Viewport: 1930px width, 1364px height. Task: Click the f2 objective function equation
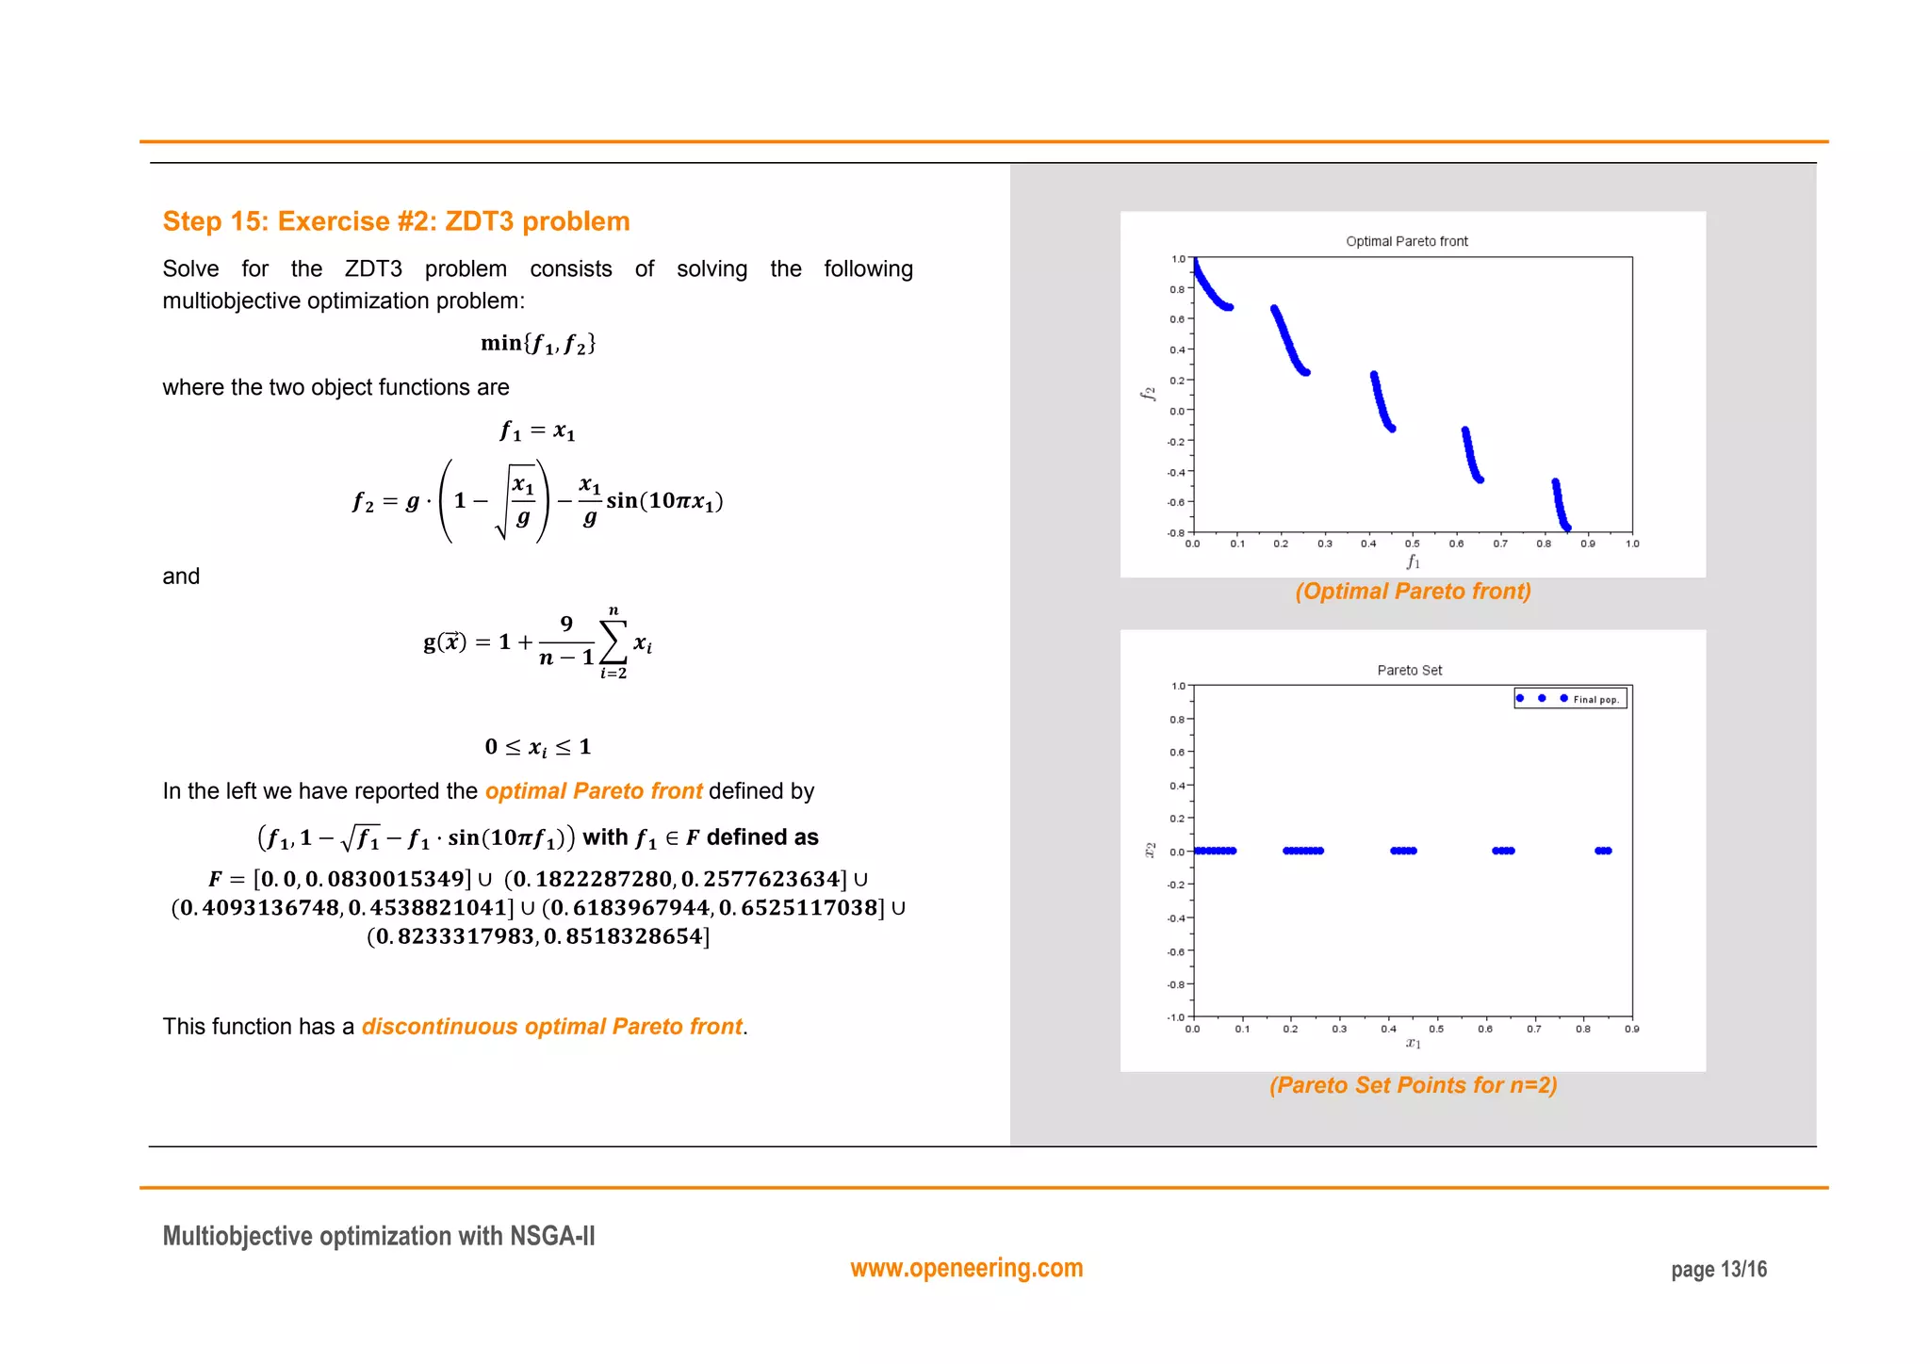coord(538,501)
